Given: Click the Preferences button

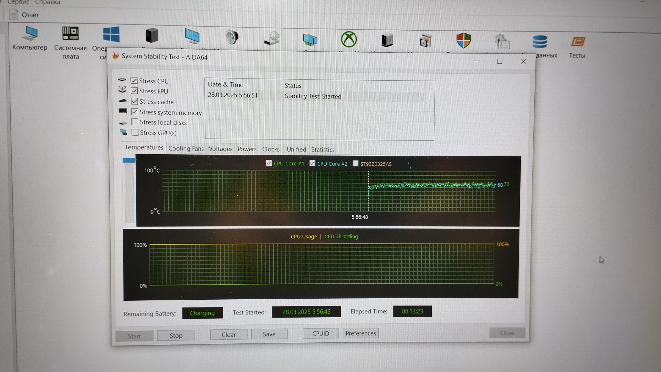Looking at the screenshot, I should (360, 333).
